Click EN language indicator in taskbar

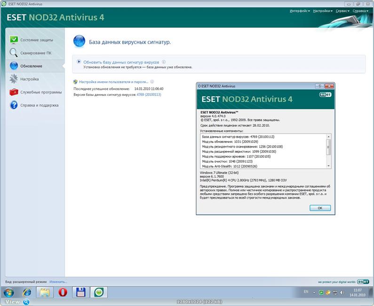pyautogui.click(x=306, y=291)
